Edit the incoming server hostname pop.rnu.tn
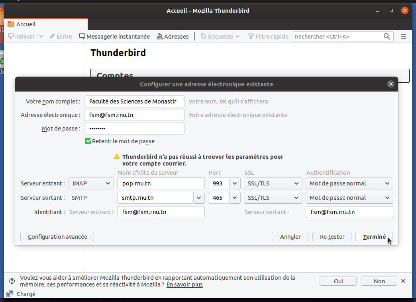This screenshot has width=416, height=302. 161,183
